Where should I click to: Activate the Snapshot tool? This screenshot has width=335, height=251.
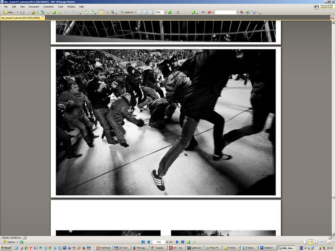107,13
